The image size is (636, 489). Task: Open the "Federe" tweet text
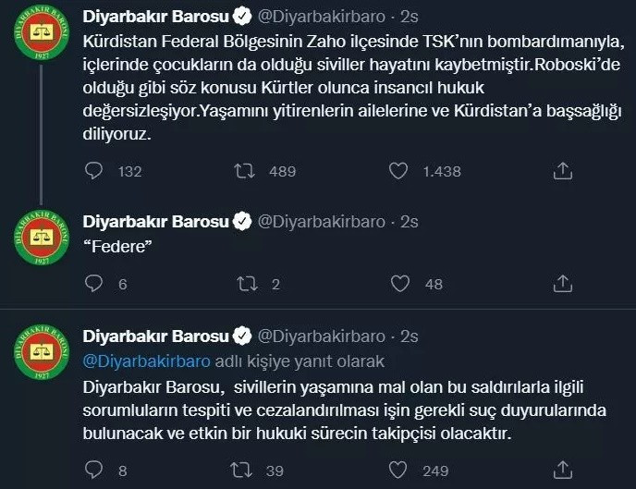(117, 247)
